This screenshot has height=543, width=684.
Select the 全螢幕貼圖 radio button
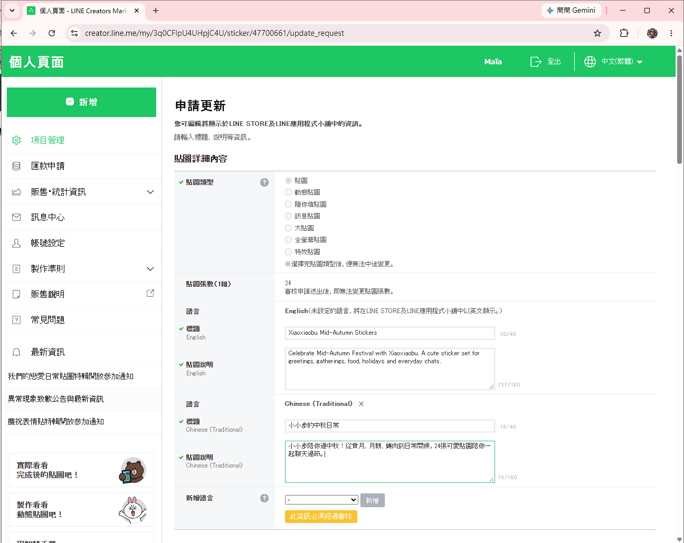click(288, 240)
